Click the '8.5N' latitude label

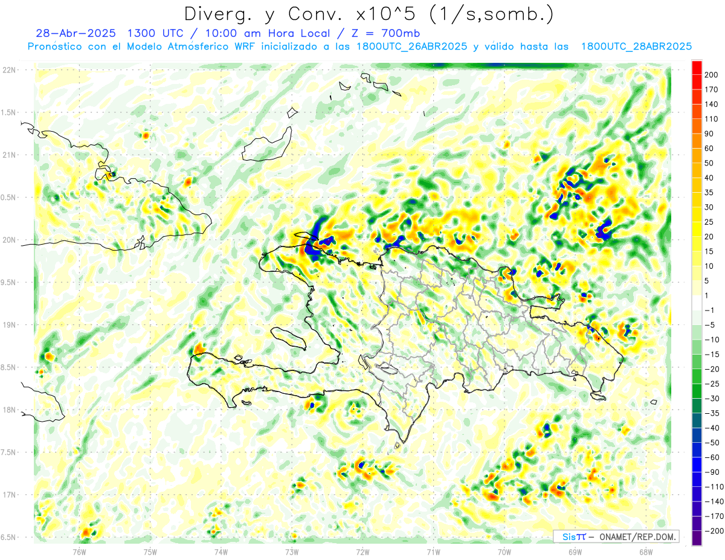(x=9, y=368)
